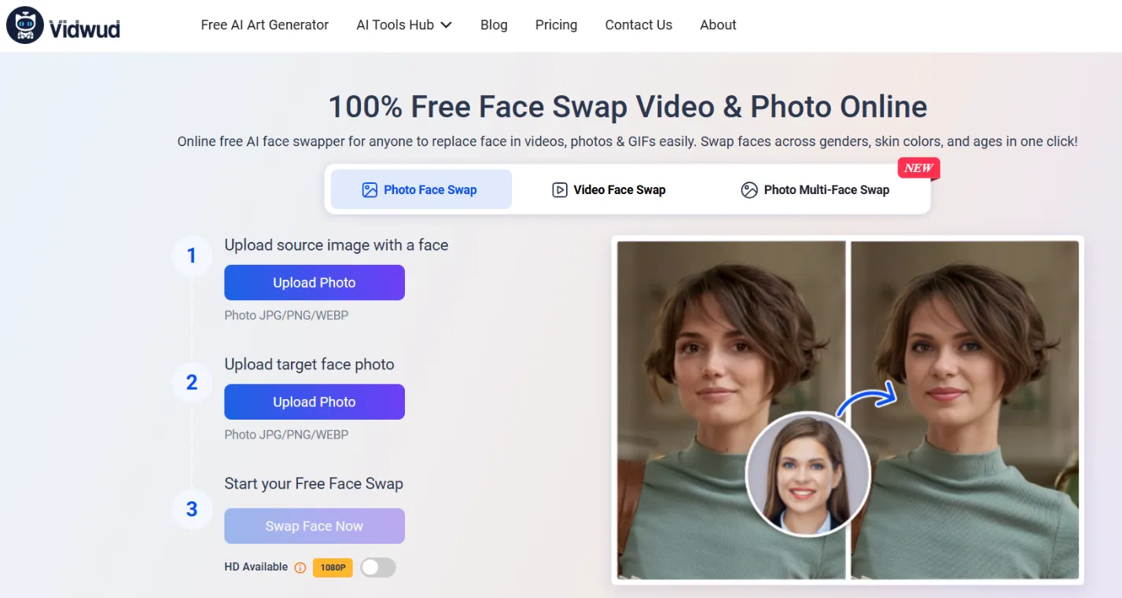Viewport: 1122px width, 598px height.
Task: Go to the Blog page
Action: tap(494, 25)
